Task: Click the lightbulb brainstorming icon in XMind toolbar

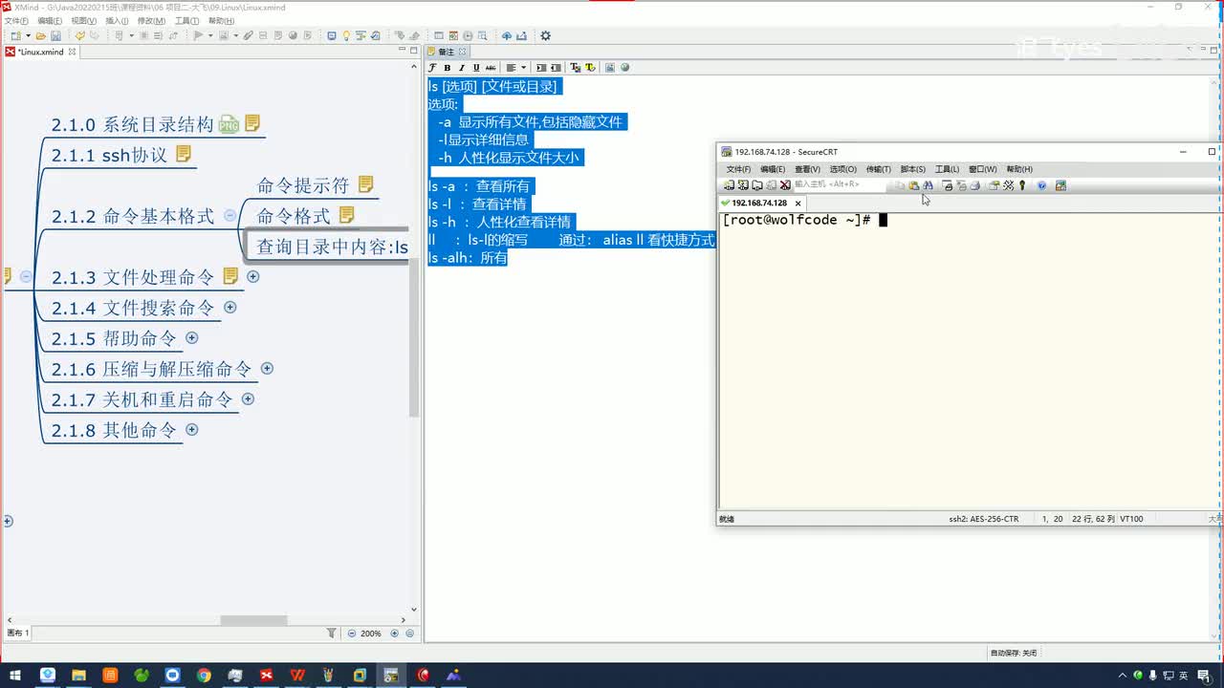Action: click(346, 36)
